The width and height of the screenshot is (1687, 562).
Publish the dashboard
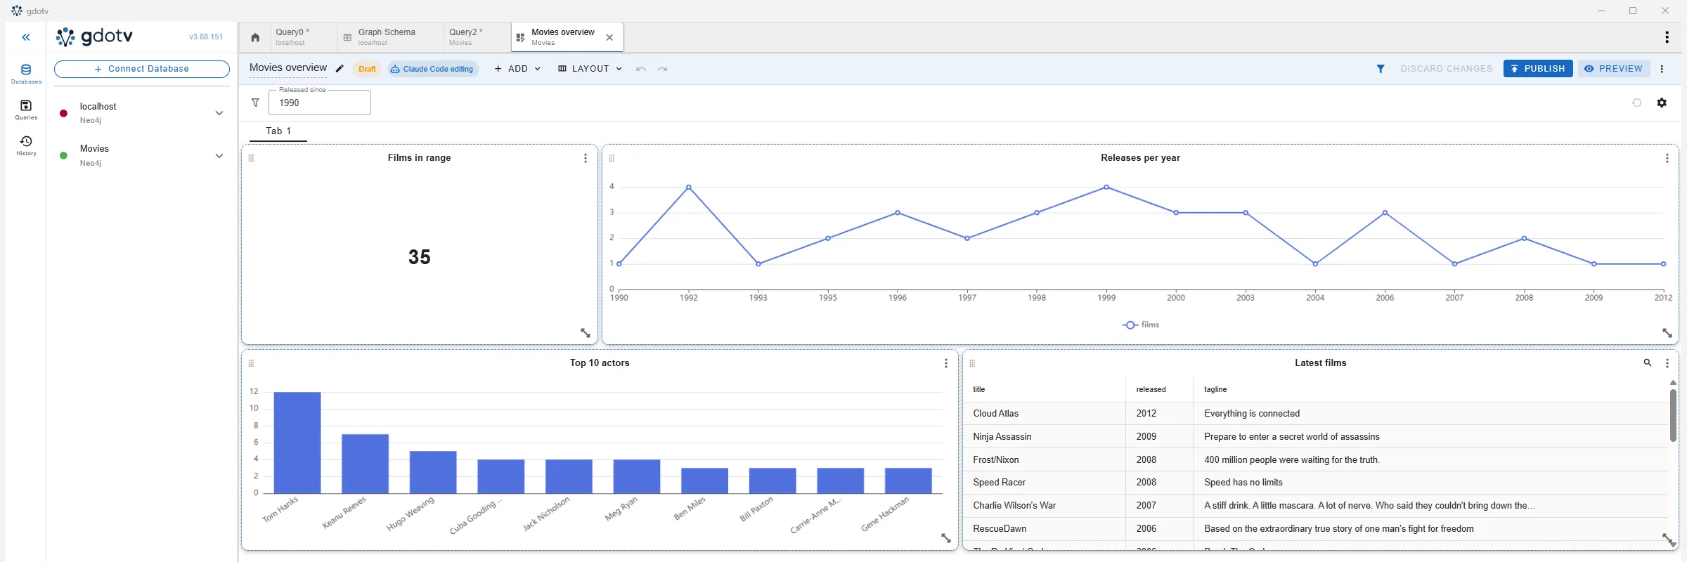pyautogui.click(x=1538, y=69)
